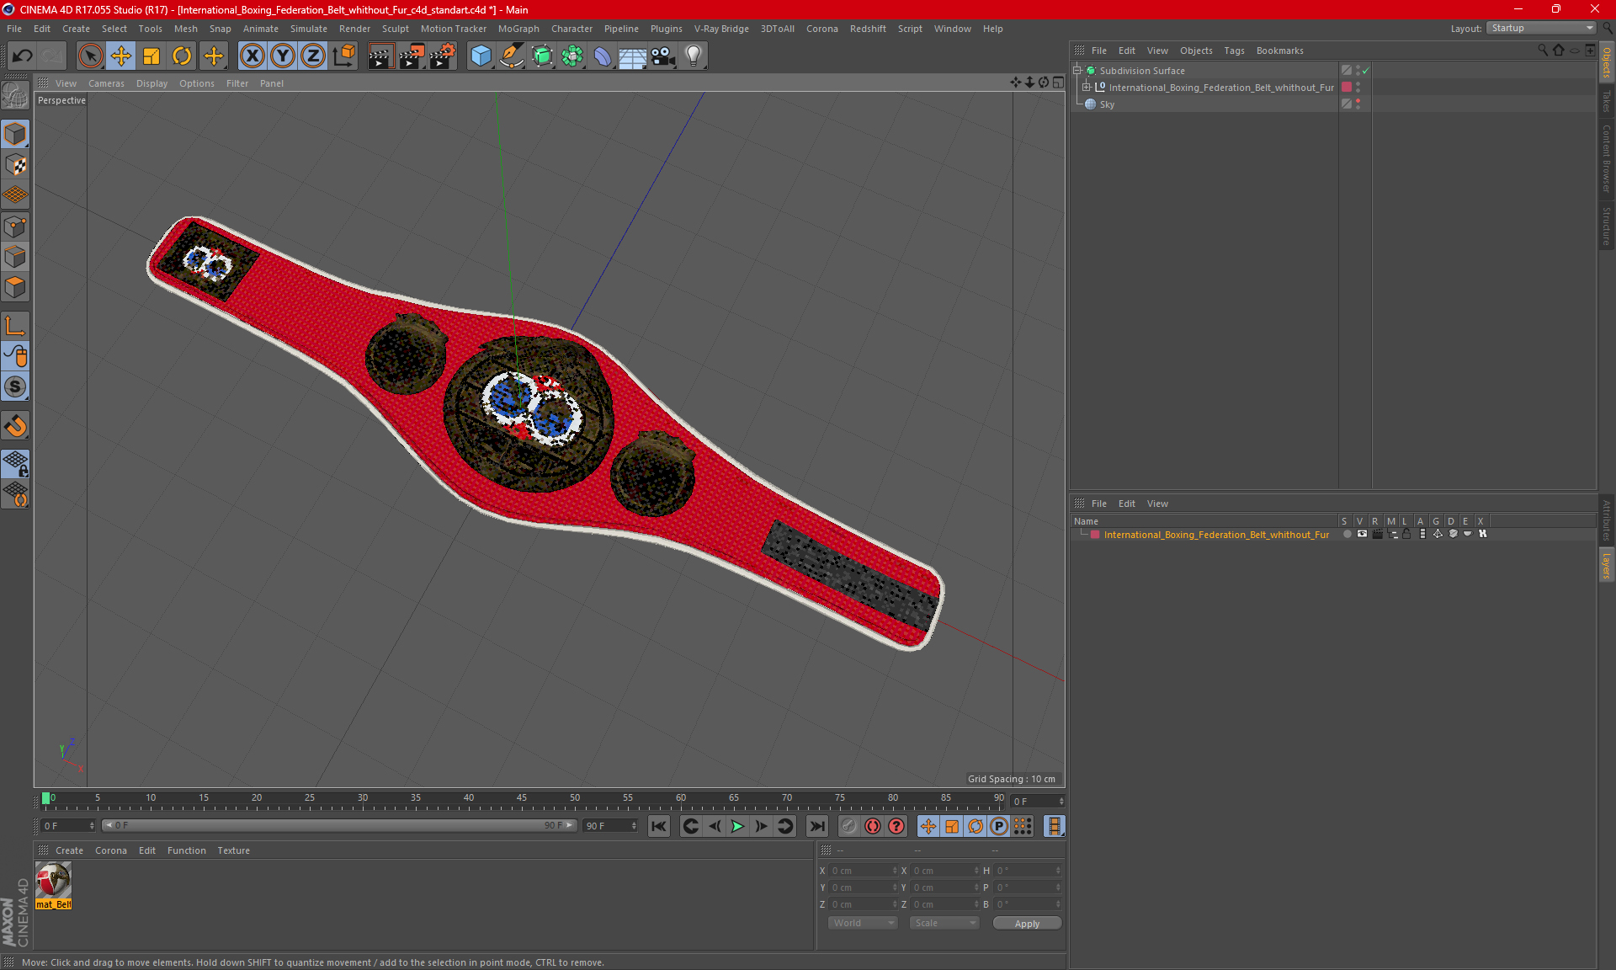Click belt layer red color swatch

[1095, 534]
